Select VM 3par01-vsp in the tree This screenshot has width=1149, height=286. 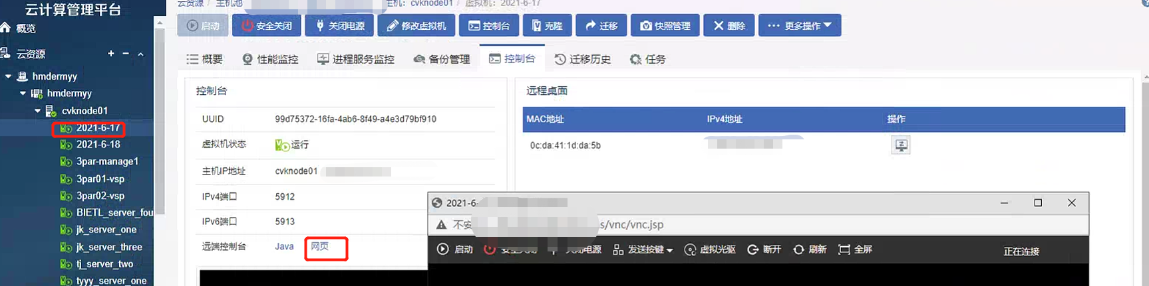(100, 179)
